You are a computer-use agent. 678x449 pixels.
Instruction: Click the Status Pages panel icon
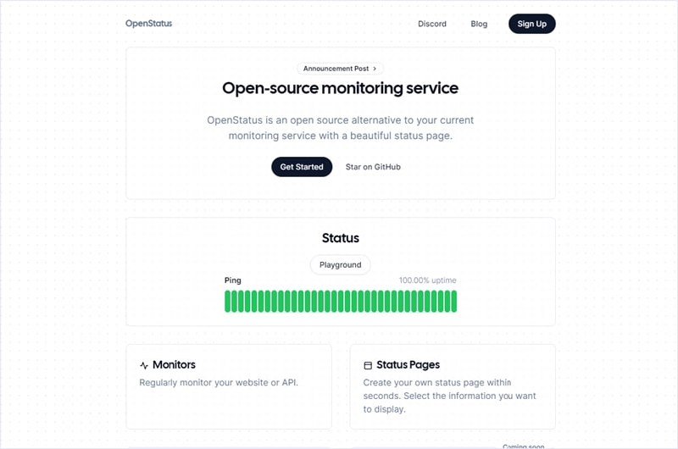coord(368,366)
